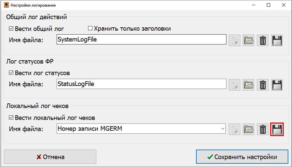Expand the Номер записи MGERM dropdown
The height and width of the screenshot is (167, 292).
[x=223, y=129]
